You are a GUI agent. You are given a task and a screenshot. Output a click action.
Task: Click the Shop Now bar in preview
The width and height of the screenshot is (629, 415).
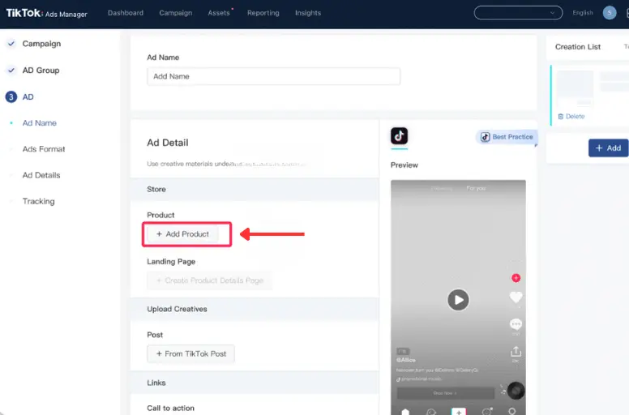(x=445, y=393)
